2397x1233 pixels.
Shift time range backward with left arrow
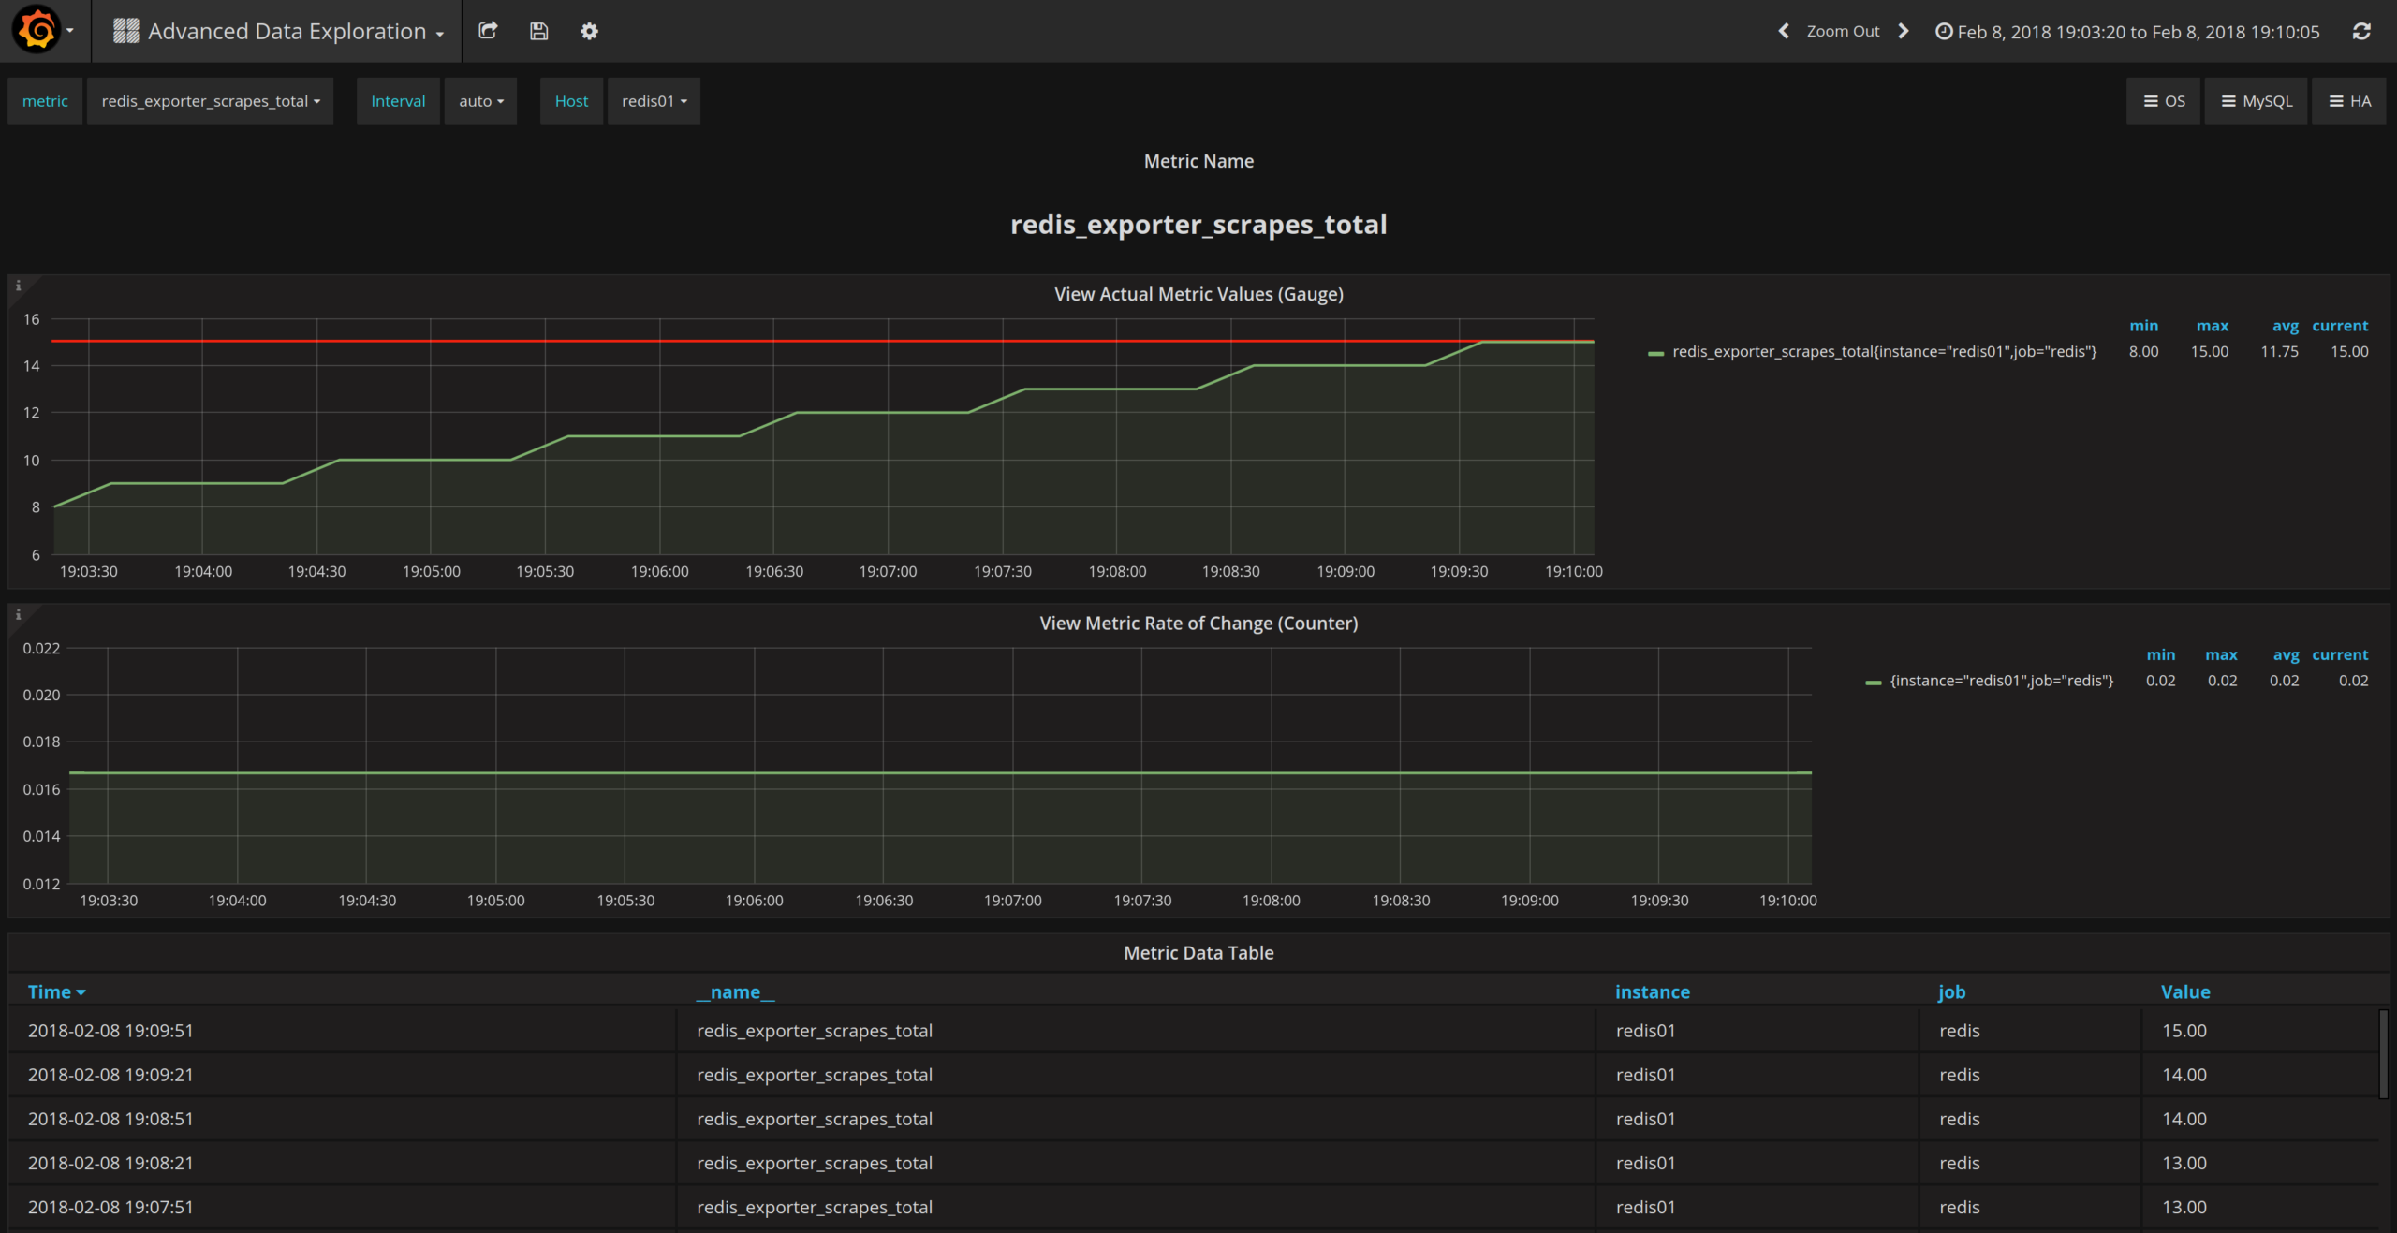(1784, 31)
